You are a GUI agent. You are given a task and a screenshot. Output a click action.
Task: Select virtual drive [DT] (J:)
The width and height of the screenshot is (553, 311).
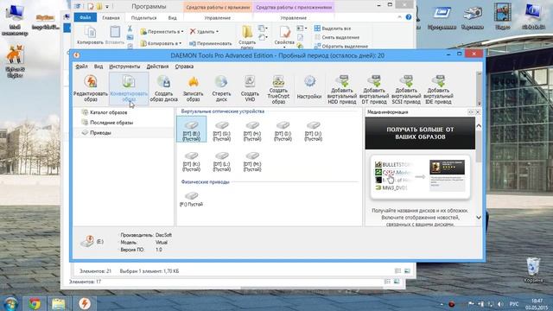[313, 131]
